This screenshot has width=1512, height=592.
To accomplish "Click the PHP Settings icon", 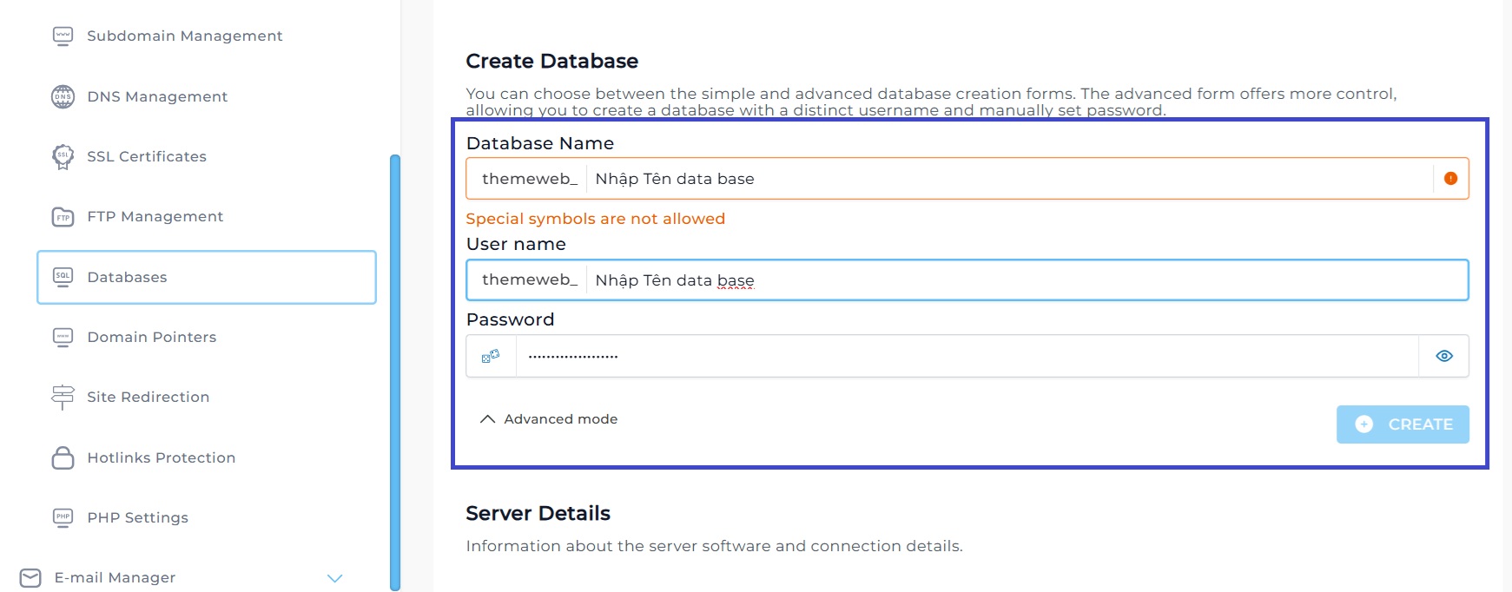I will 63,517.
